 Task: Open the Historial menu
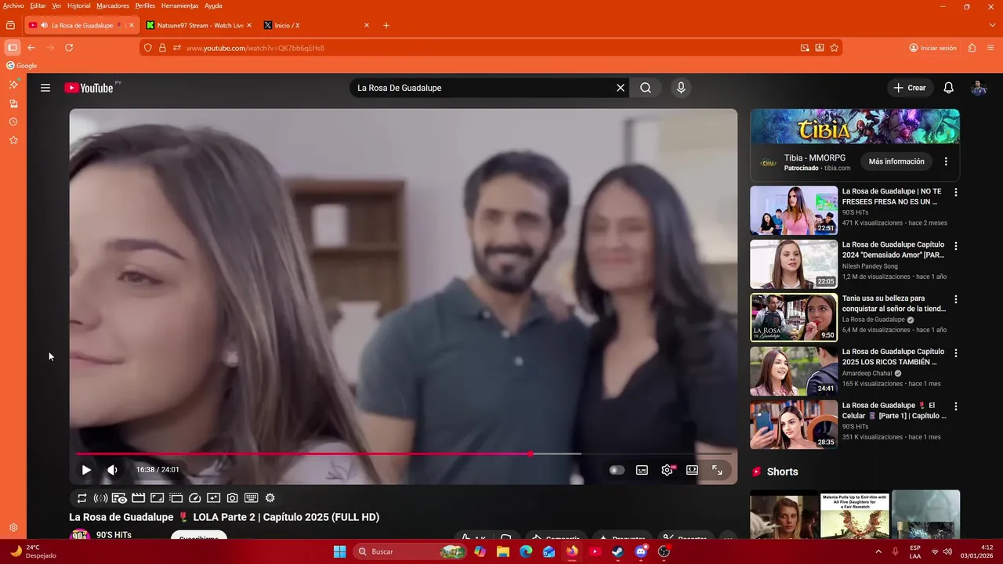pos(78,5)
